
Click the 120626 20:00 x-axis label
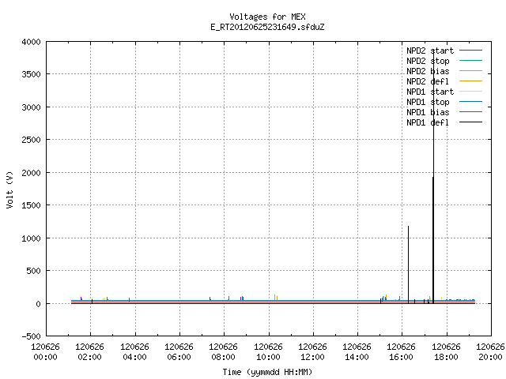tap(490, 352)
